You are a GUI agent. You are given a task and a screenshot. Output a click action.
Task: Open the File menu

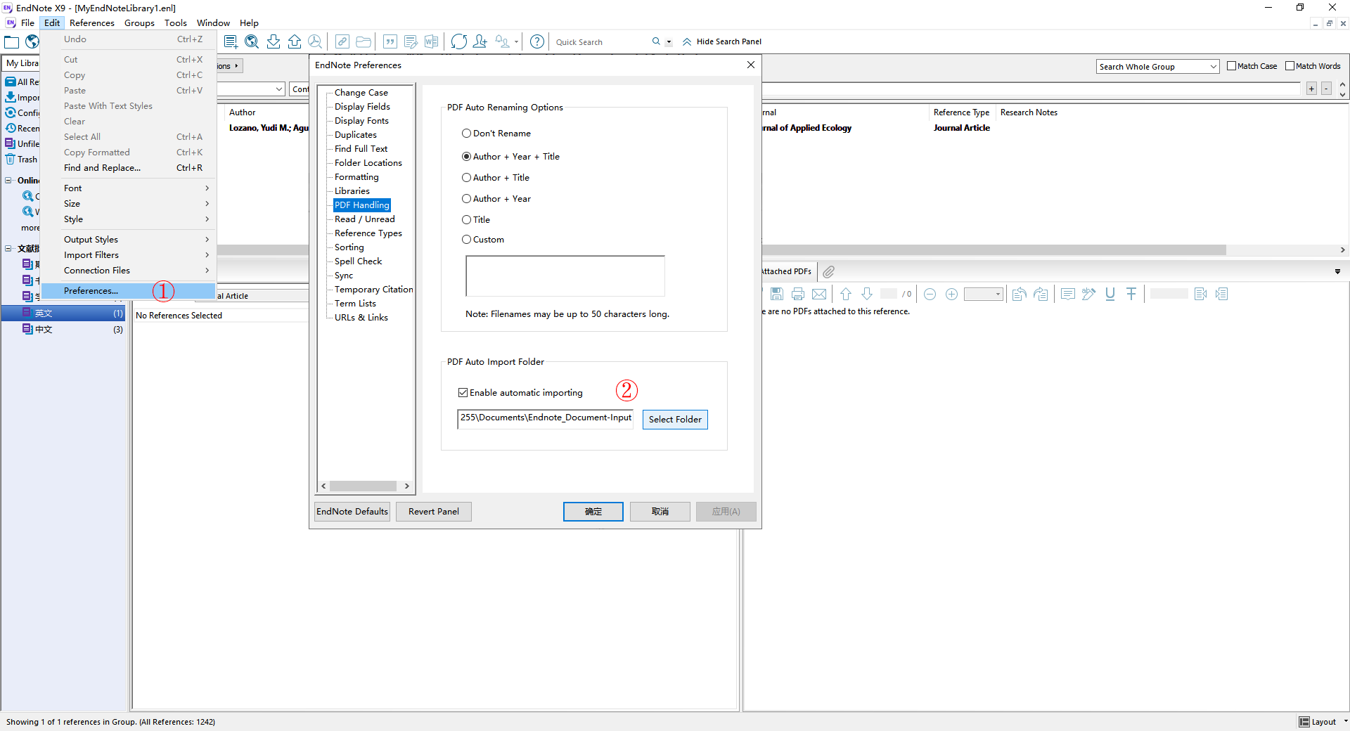click(27, 22)
